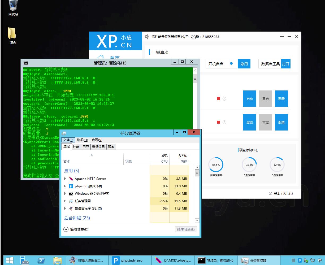
Task: Click the Task Manager scrollbar down arrow
Action: [x=197, y=220]
